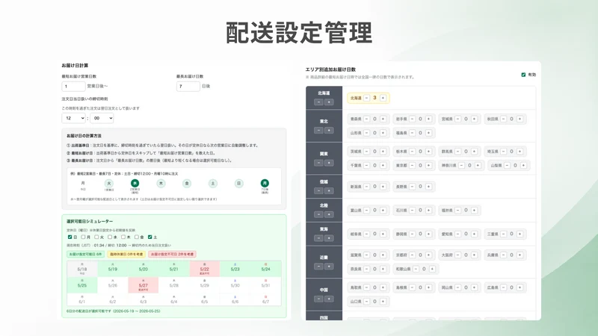Image resolution: width=598 pixels, height=336 pixels.
Task: Add a day for 広島県
Action: [520, 287]
